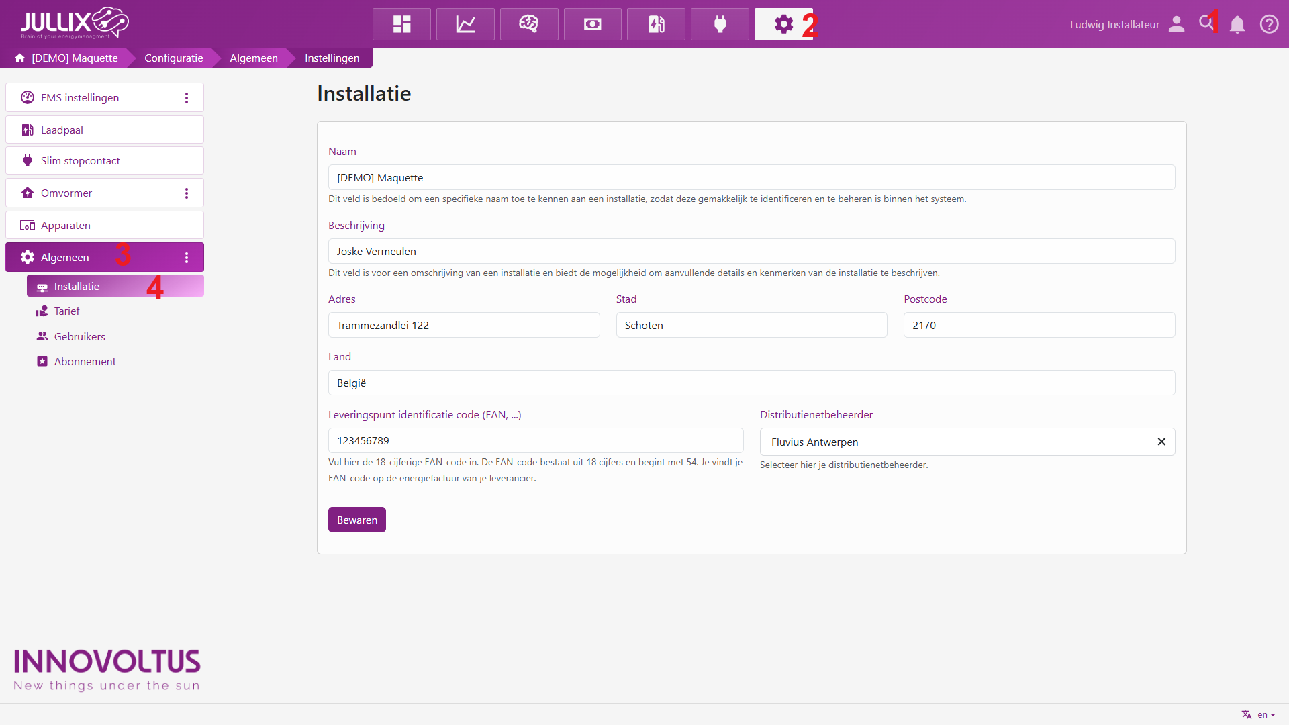Click the search magnifier icon
The width and height of the screenshot is (1289, 725).
click(1206, 23)
